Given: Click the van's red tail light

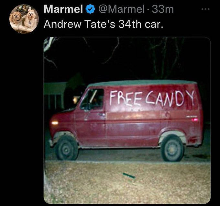Looking at the screenshot, I should click(x=195, y=120).
